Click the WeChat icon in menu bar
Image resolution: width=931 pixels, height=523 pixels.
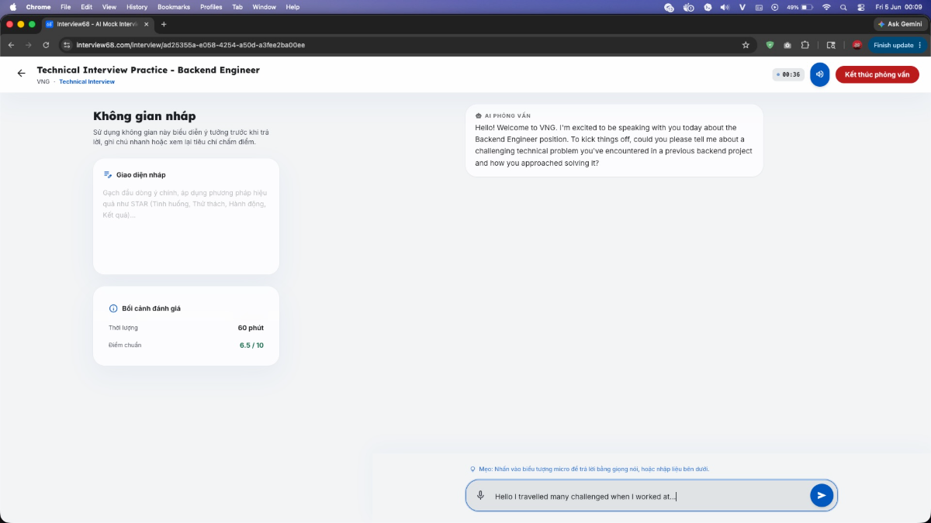[670, 7]
